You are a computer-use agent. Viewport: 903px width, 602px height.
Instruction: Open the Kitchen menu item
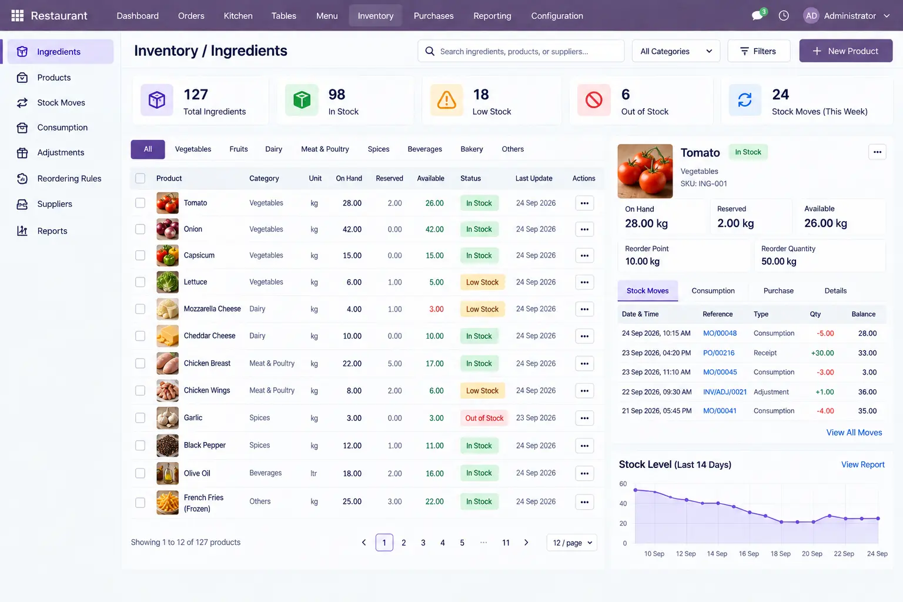(x=238, y=16)
